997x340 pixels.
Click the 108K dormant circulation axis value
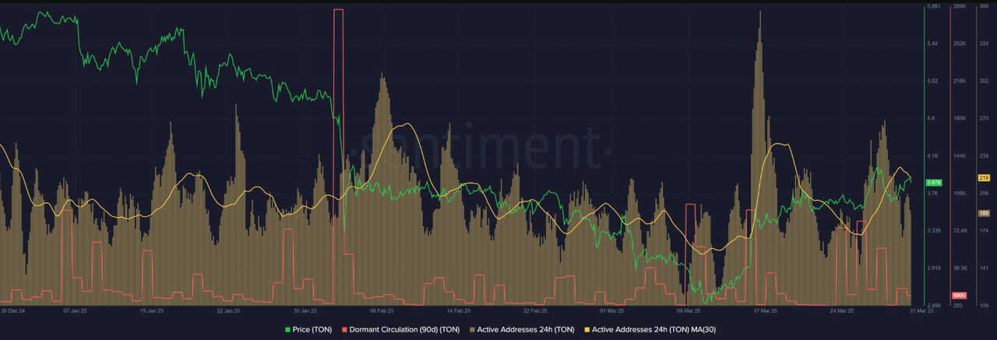click(960, 193)
